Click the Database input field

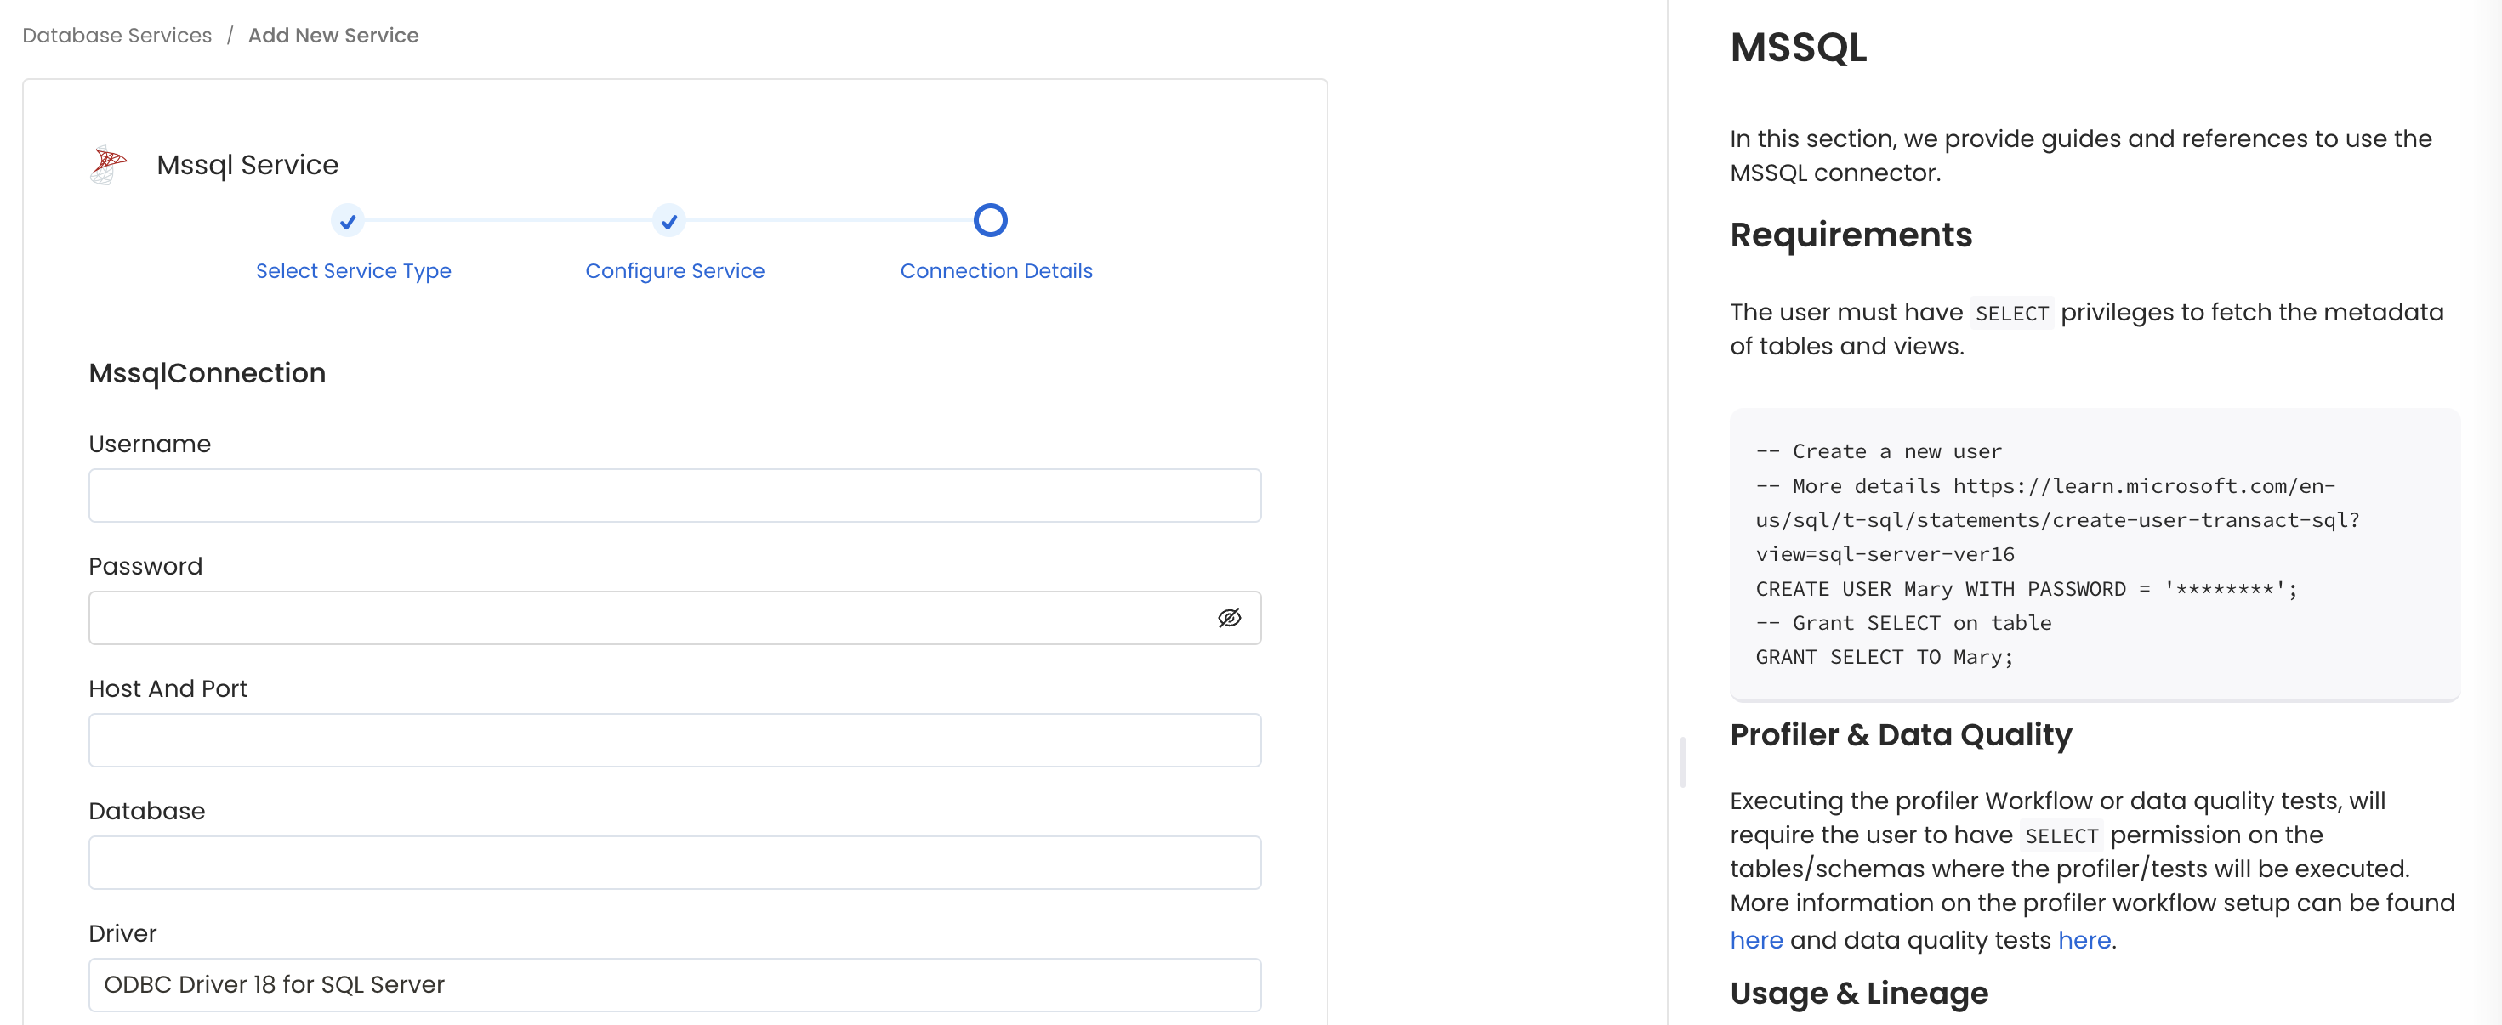674,862
